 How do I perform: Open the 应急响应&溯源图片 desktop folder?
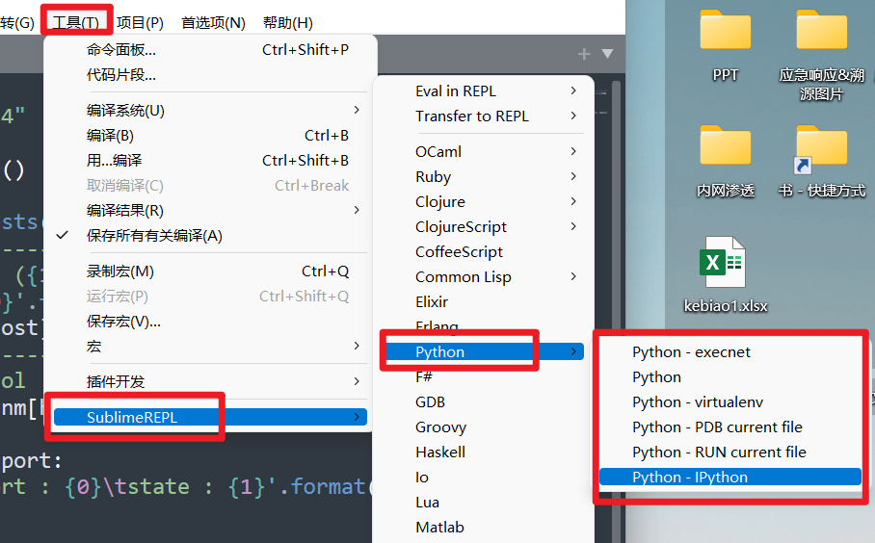pyautogui.click(x=821, y=55)
